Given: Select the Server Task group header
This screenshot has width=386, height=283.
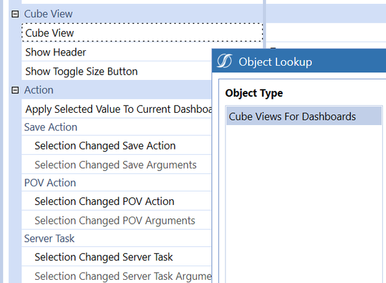Looking at the screenshot, I should tap(117, 239).
